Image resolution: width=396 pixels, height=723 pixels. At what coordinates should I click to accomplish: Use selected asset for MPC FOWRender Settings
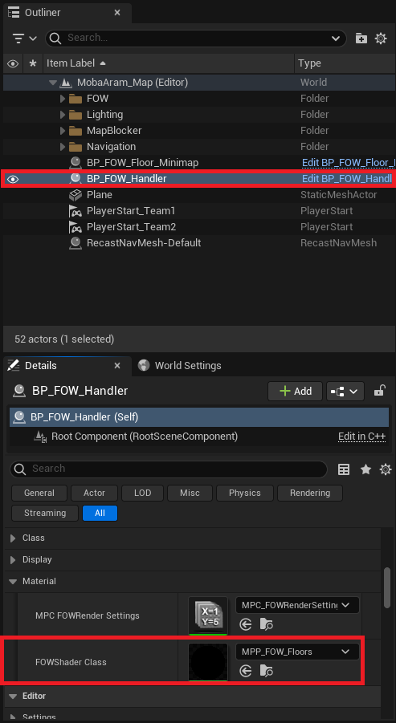click(246, 624)
